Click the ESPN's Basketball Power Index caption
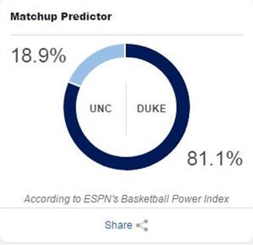253x245 pixels. click(x=126, y=199)
